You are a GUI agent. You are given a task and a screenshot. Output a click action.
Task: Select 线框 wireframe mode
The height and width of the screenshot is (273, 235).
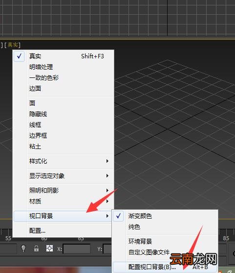64,125
